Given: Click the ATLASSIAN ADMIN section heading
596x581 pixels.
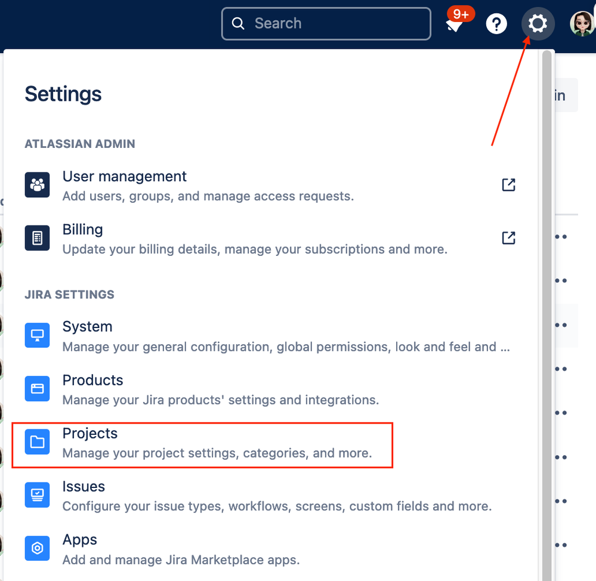Looking at the screenshot, I should (80, 144).
